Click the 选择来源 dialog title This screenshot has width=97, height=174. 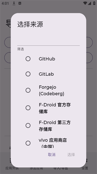tap(30, 24)
